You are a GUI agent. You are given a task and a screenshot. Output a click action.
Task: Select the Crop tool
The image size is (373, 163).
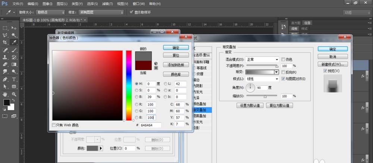(x=5, y=42)
